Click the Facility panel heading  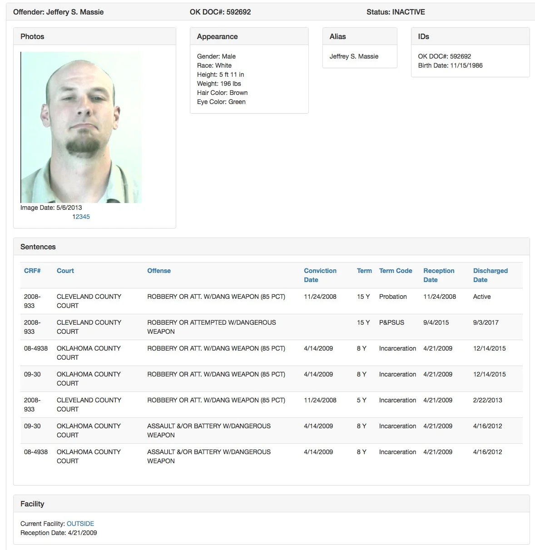(32, 504)
